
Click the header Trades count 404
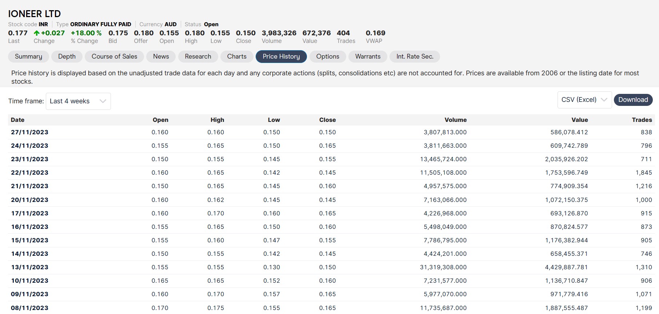pyautogui.click(x=343, y=33)
